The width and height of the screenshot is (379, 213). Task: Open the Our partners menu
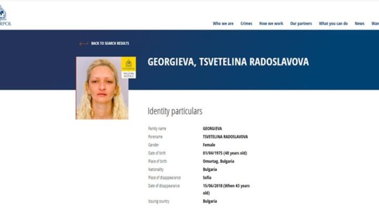(301, 24)
